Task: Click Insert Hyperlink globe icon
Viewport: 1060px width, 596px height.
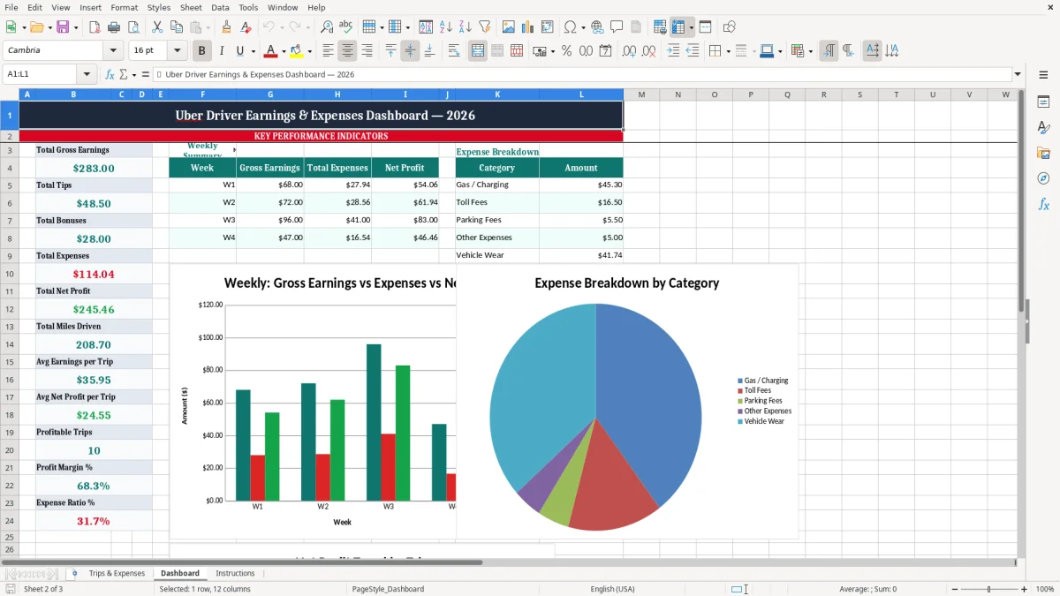Action: [x=597, y=27]
